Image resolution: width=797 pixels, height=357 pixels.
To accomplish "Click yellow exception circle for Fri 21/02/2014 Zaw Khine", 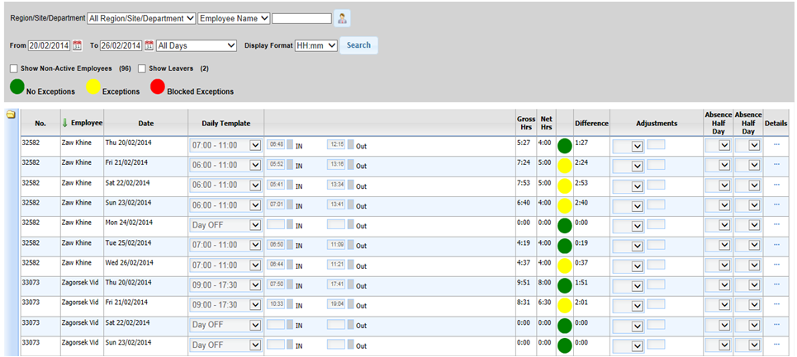I will pyautogui.click(x=564, y=166).
